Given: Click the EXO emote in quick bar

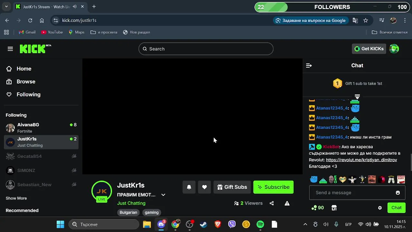Looking at the screenshot, I should [332, 179].
